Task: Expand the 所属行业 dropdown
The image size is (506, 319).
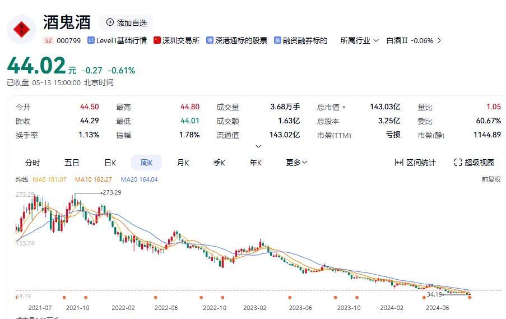Action: click(x=359, y=41)
